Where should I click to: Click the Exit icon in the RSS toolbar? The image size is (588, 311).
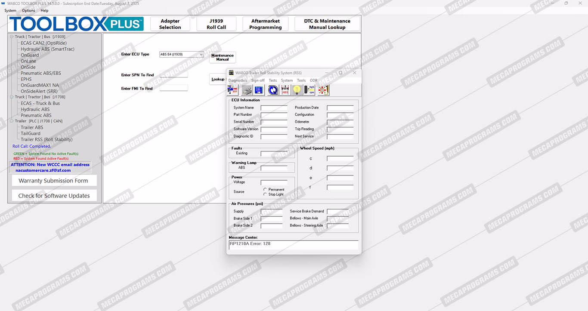coord(232,90)
